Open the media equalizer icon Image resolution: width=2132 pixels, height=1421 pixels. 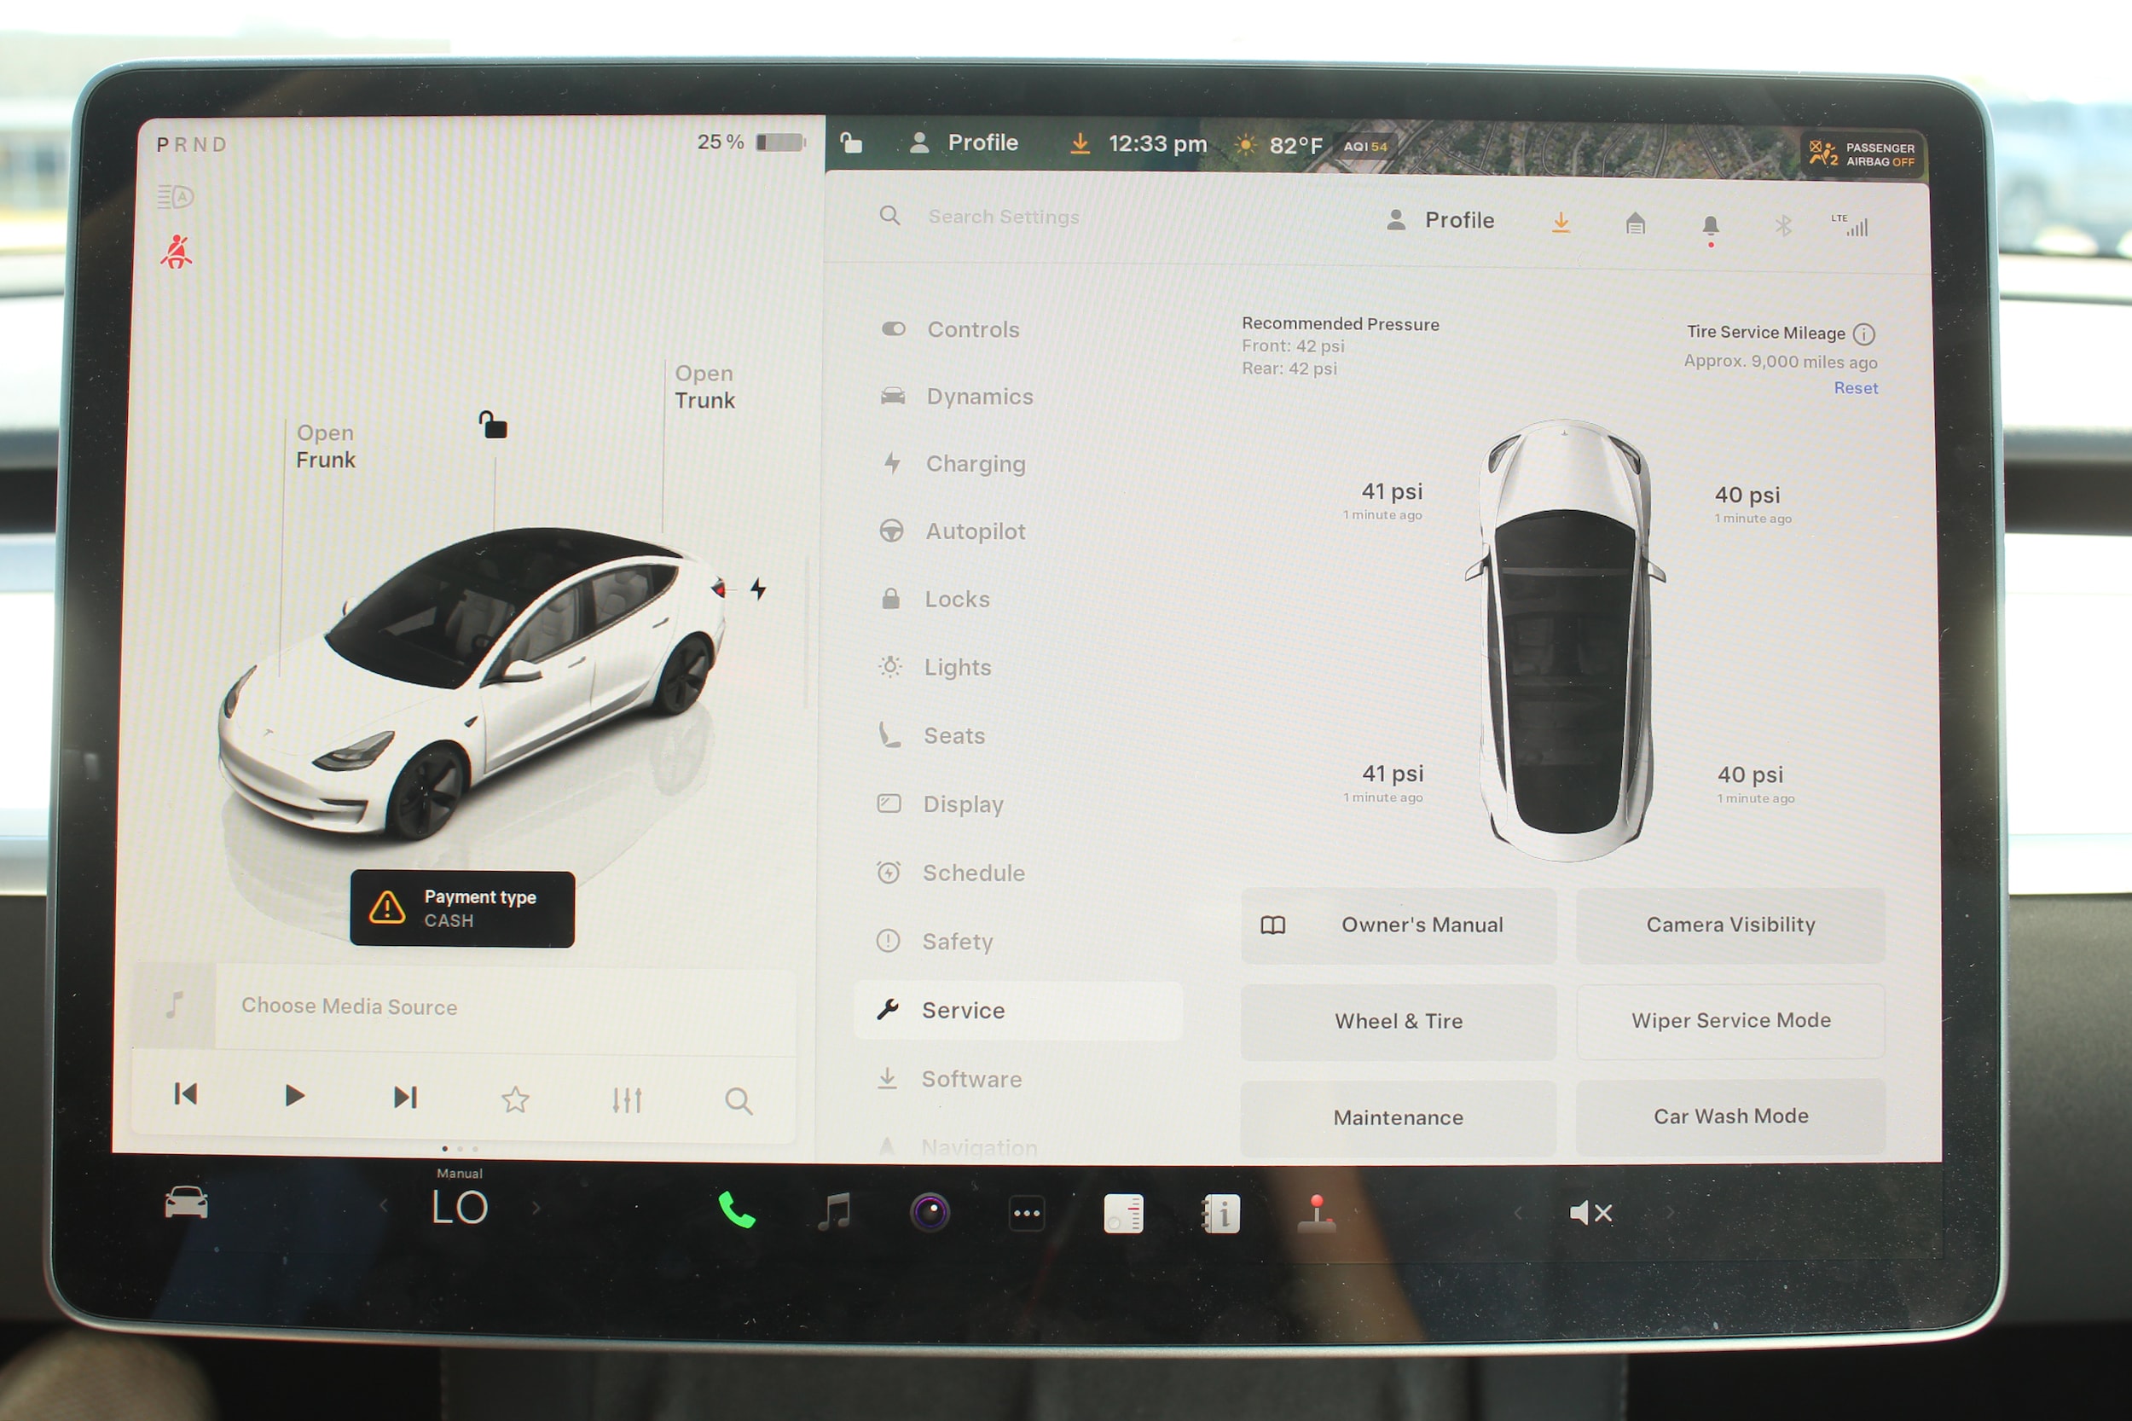pos(627,1100)
